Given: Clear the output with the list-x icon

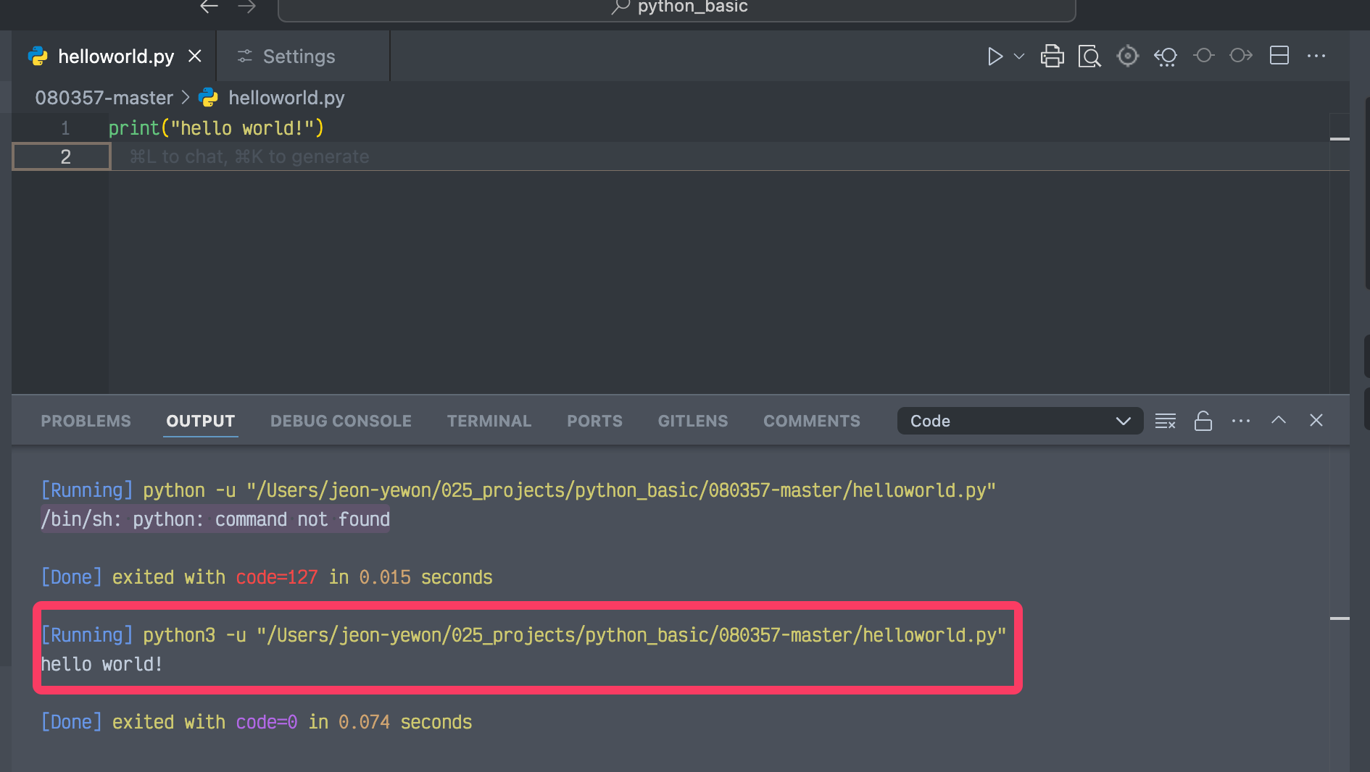Looking at the screenshot, I should 1165,421.
